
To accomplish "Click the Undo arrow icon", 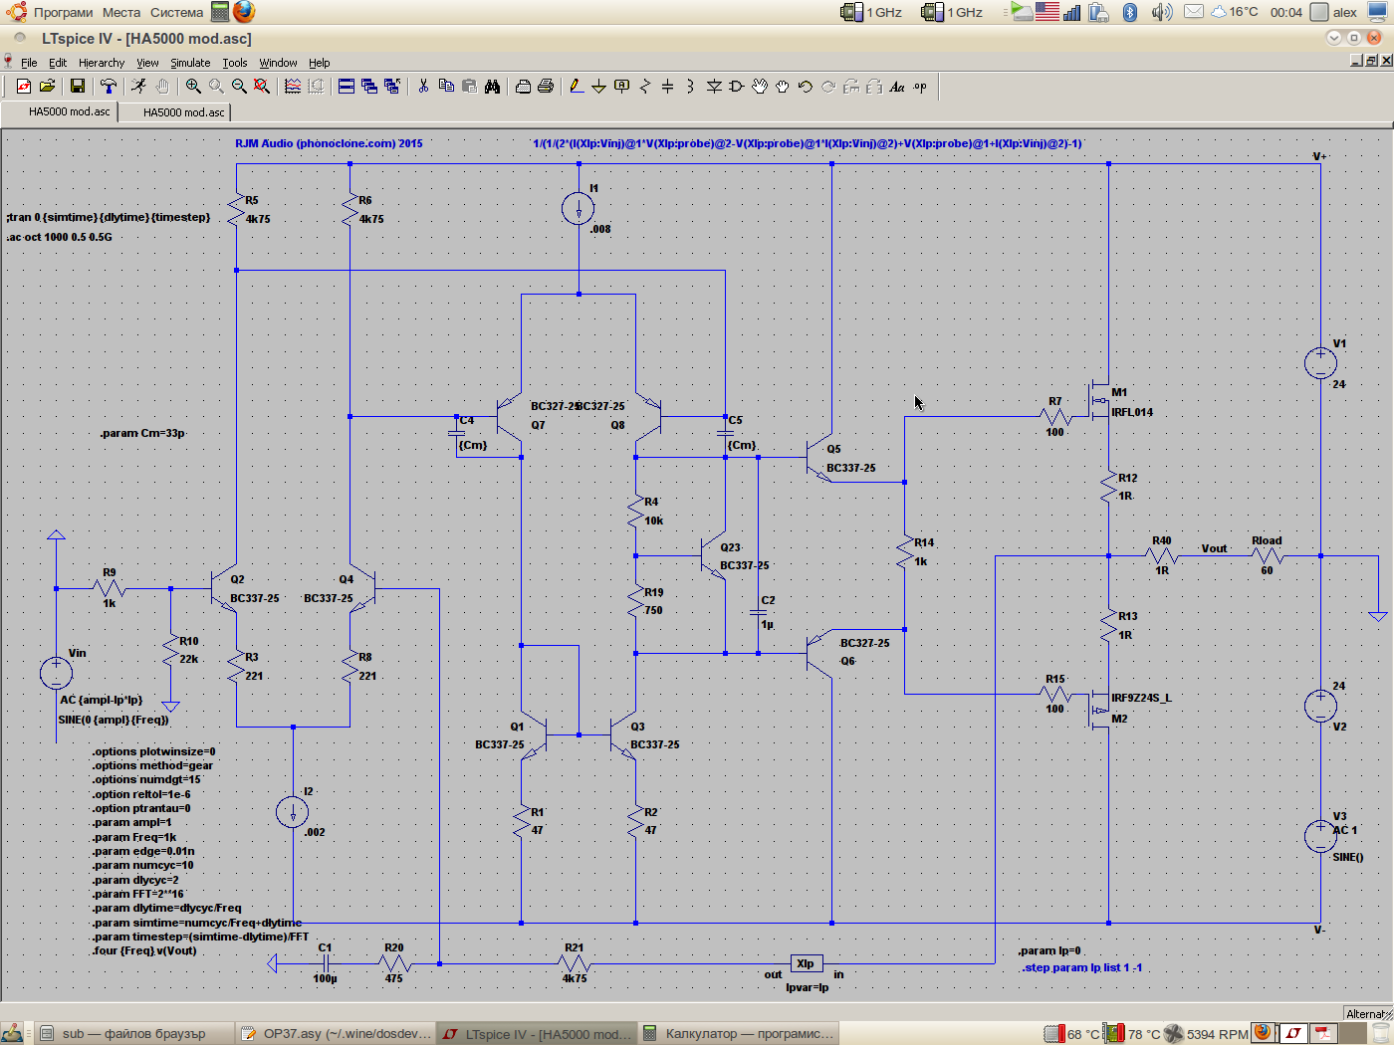I will 806,87.
